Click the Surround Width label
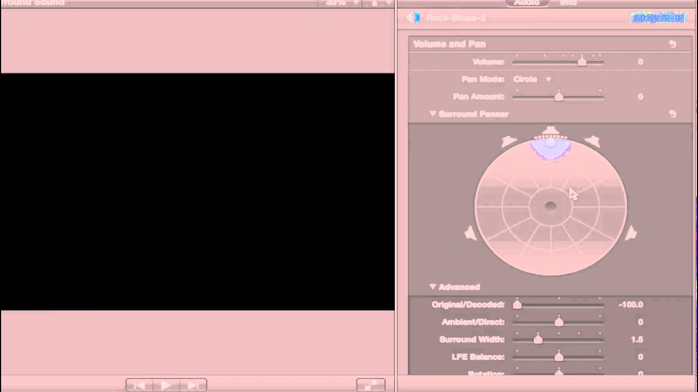The height and width of the screenshot is (392, 698). tap(472, 339)
